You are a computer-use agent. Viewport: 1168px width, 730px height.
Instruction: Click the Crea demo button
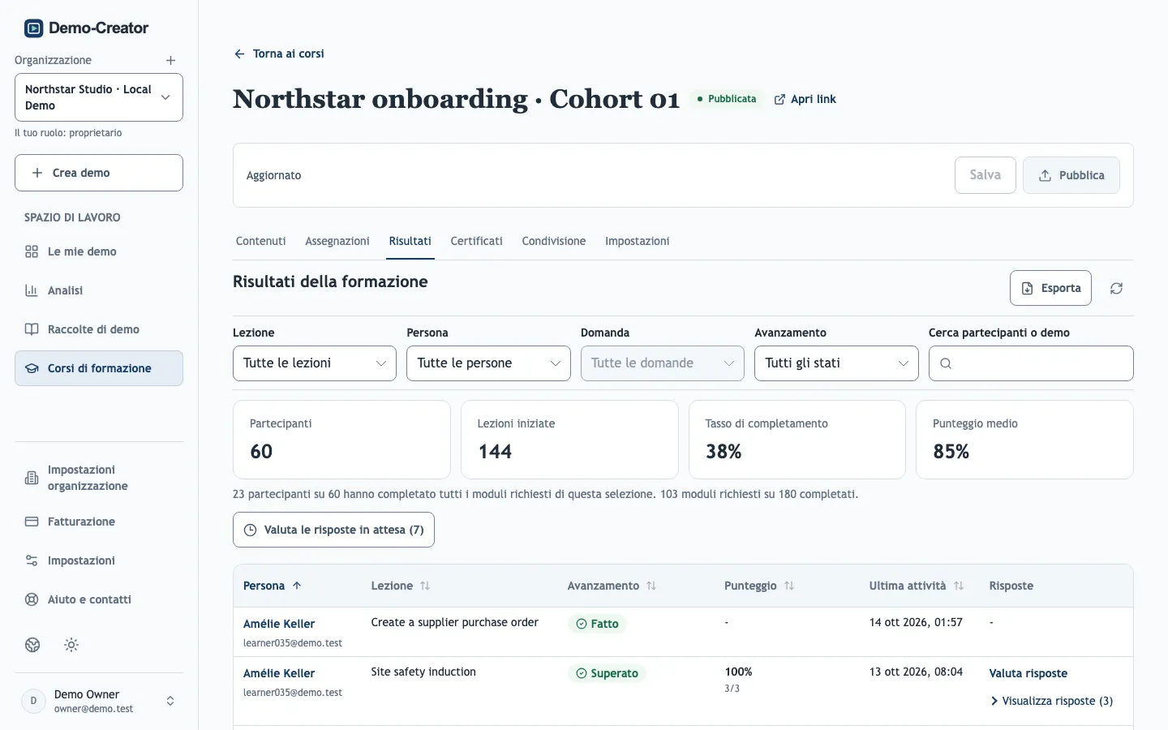pos(99,173)
